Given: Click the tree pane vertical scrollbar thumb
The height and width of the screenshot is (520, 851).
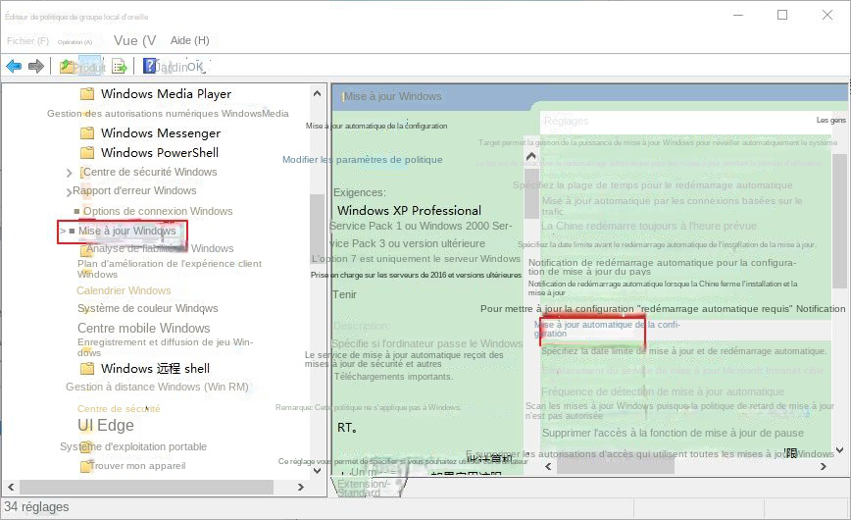Looking at the screenshot, I should [x=317, y=229].
